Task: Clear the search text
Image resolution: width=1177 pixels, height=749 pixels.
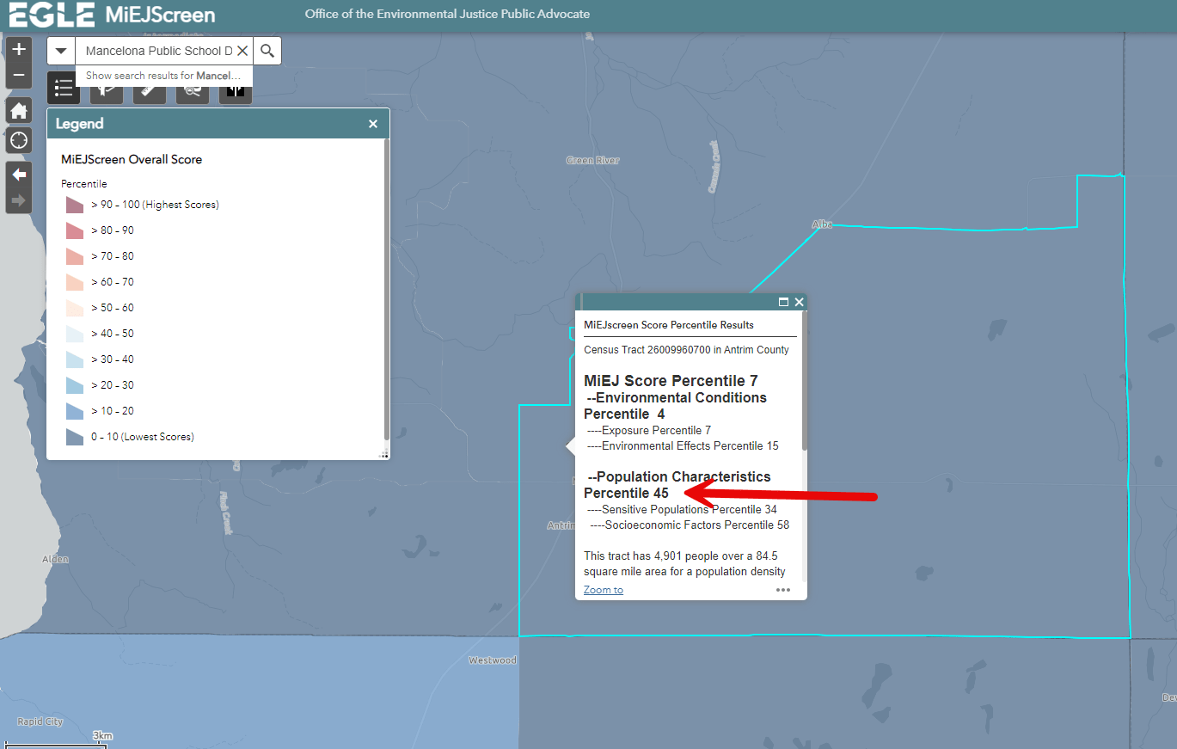Action: (x=242, y=51)
